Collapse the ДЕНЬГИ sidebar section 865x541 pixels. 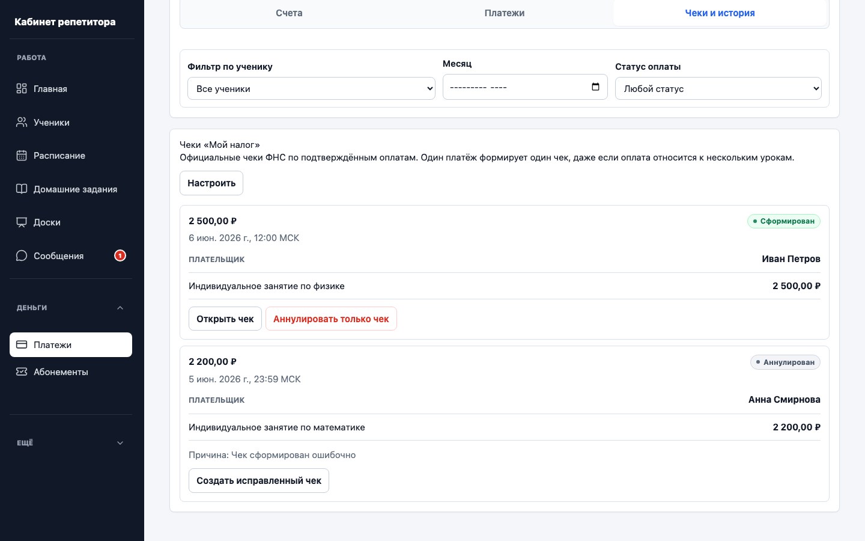click(120, 308)
